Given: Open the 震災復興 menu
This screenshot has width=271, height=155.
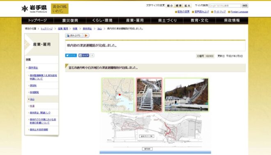Looking at the screenshot, I should (x=70, y=21).
